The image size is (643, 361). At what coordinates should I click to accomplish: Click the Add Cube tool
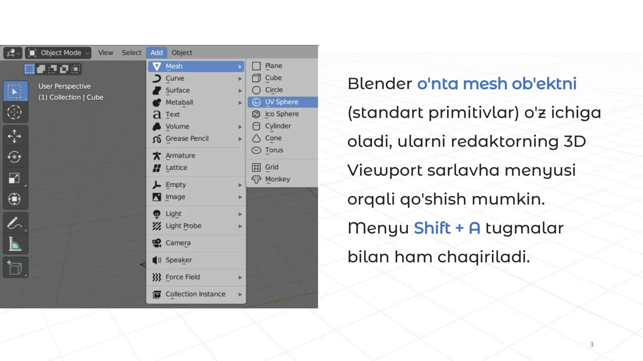pos(15,268)
